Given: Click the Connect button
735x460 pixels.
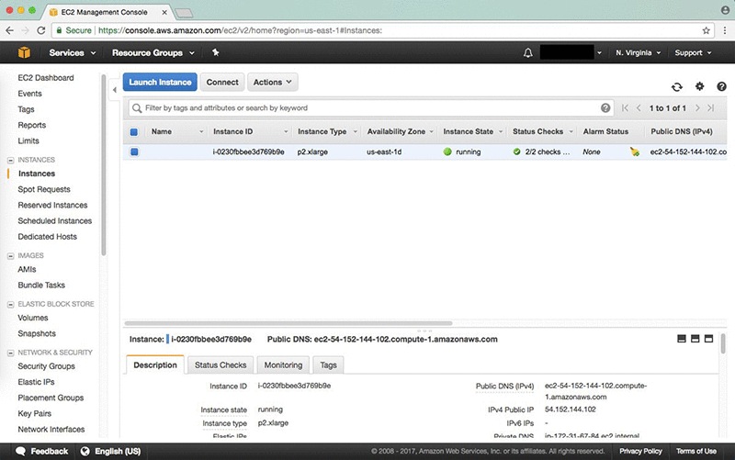Looking at the screenshot, I should click(222, 82).
